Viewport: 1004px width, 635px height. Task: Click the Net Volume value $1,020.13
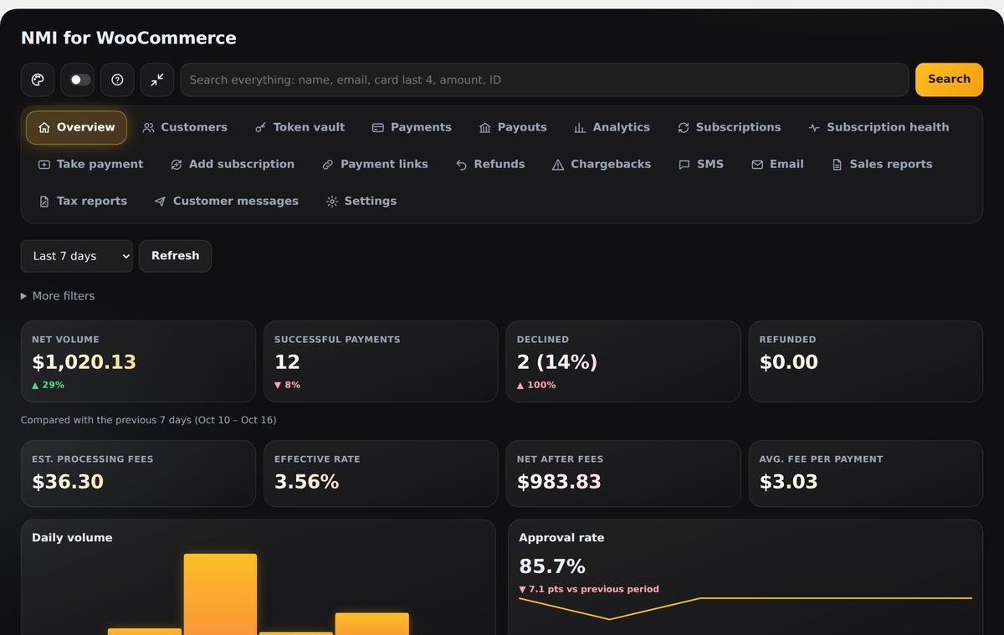click(84, 362)
